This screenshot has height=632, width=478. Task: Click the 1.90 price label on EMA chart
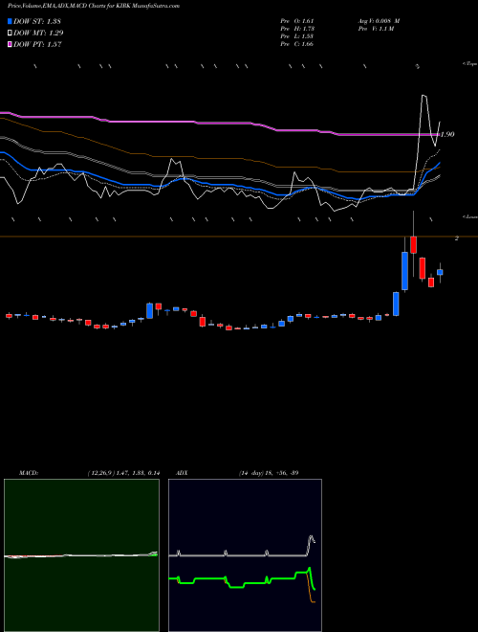[x=447, y=135]
